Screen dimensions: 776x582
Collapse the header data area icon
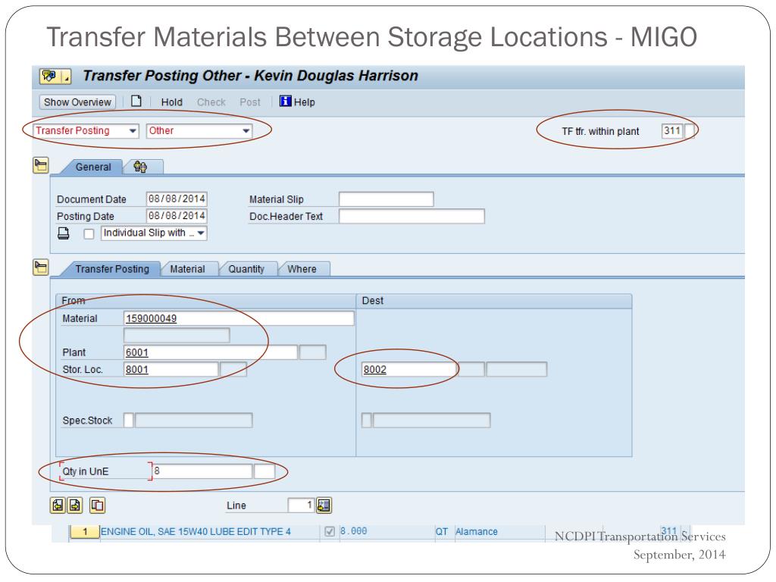pos(41,165)
